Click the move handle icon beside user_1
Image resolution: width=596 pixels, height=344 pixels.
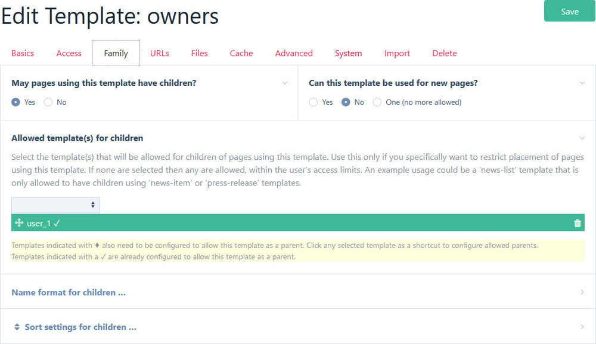click(x=19, y=223)
